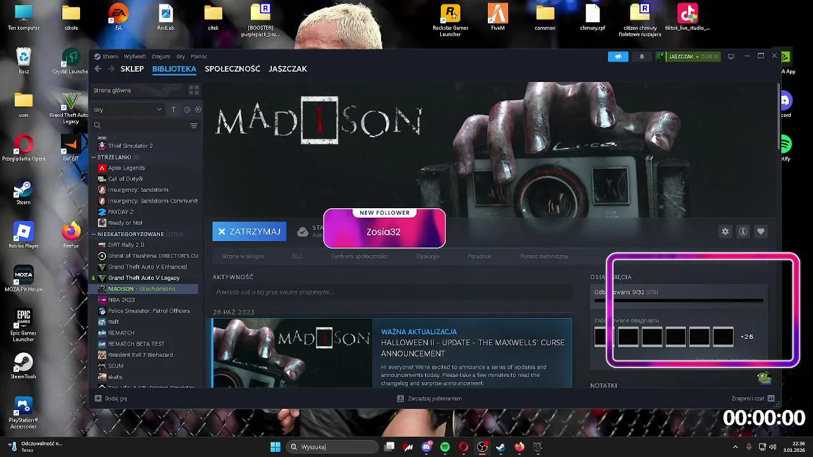This screenshot has width=813, height=457.
Task: Add MADiSON to favorites heart icon
Action: coord(760,232)
